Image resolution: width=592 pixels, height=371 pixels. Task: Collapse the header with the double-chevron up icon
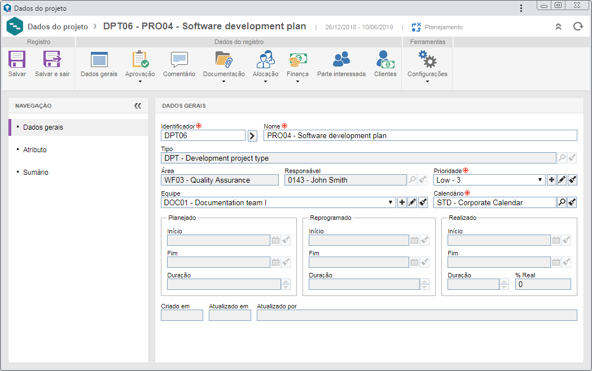(558, 26)
